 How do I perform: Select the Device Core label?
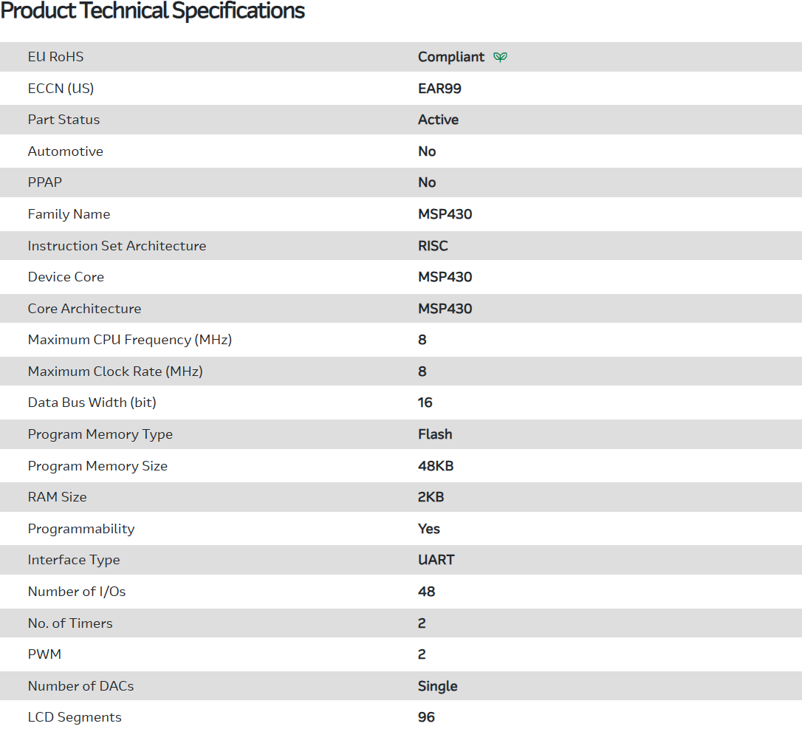pyautogui.click(x=66, y=277)
